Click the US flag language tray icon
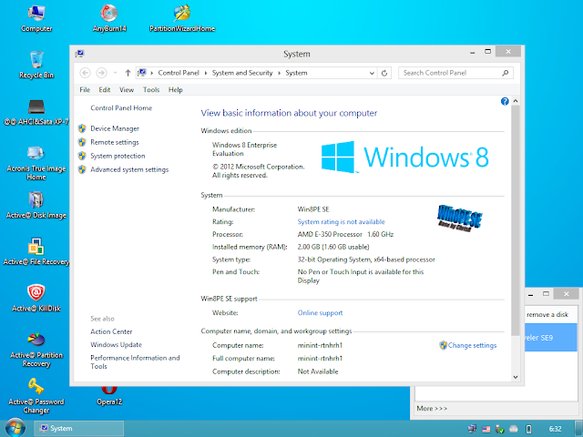The height and width of the screenshot is (437, 583). (x=486, y=429)
